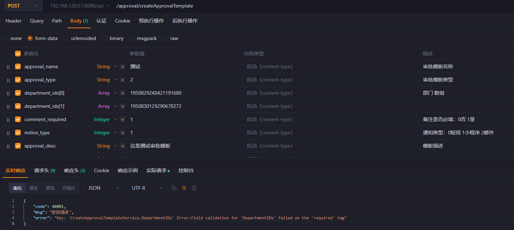
Task: Uncheck the department_ids[0] parameter
Action: coord(18,93)
